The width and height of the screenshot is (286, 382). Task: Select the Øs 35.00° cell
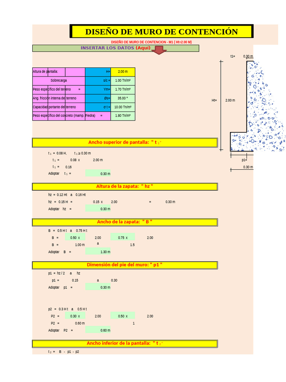tap(123, 98)
